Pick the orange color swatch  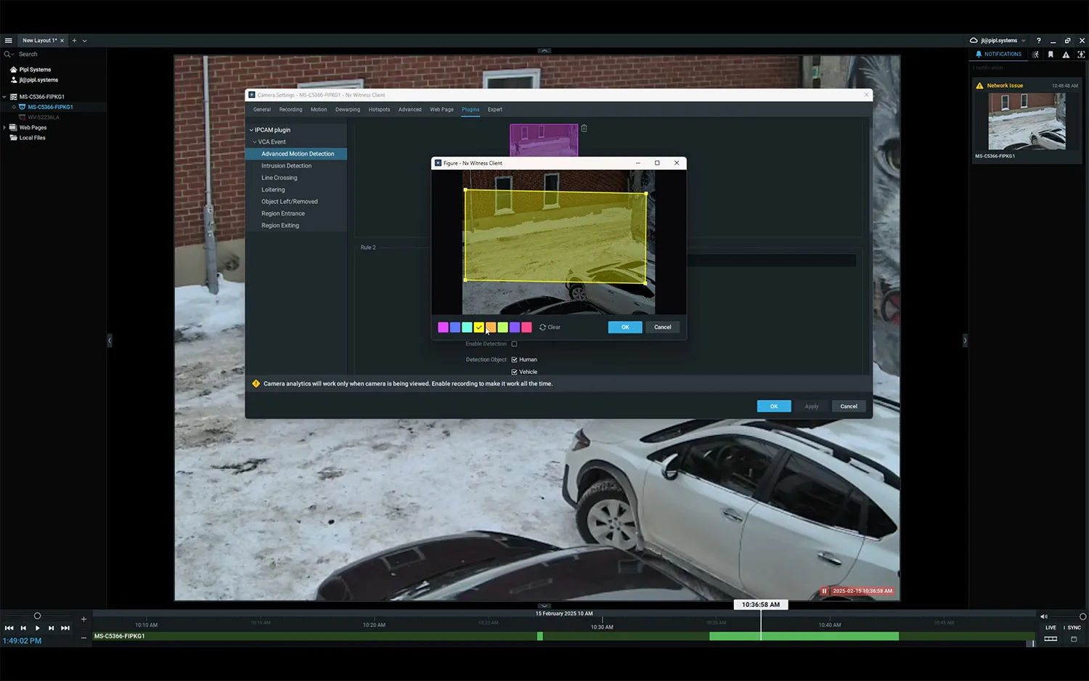[x=491, y=327]
